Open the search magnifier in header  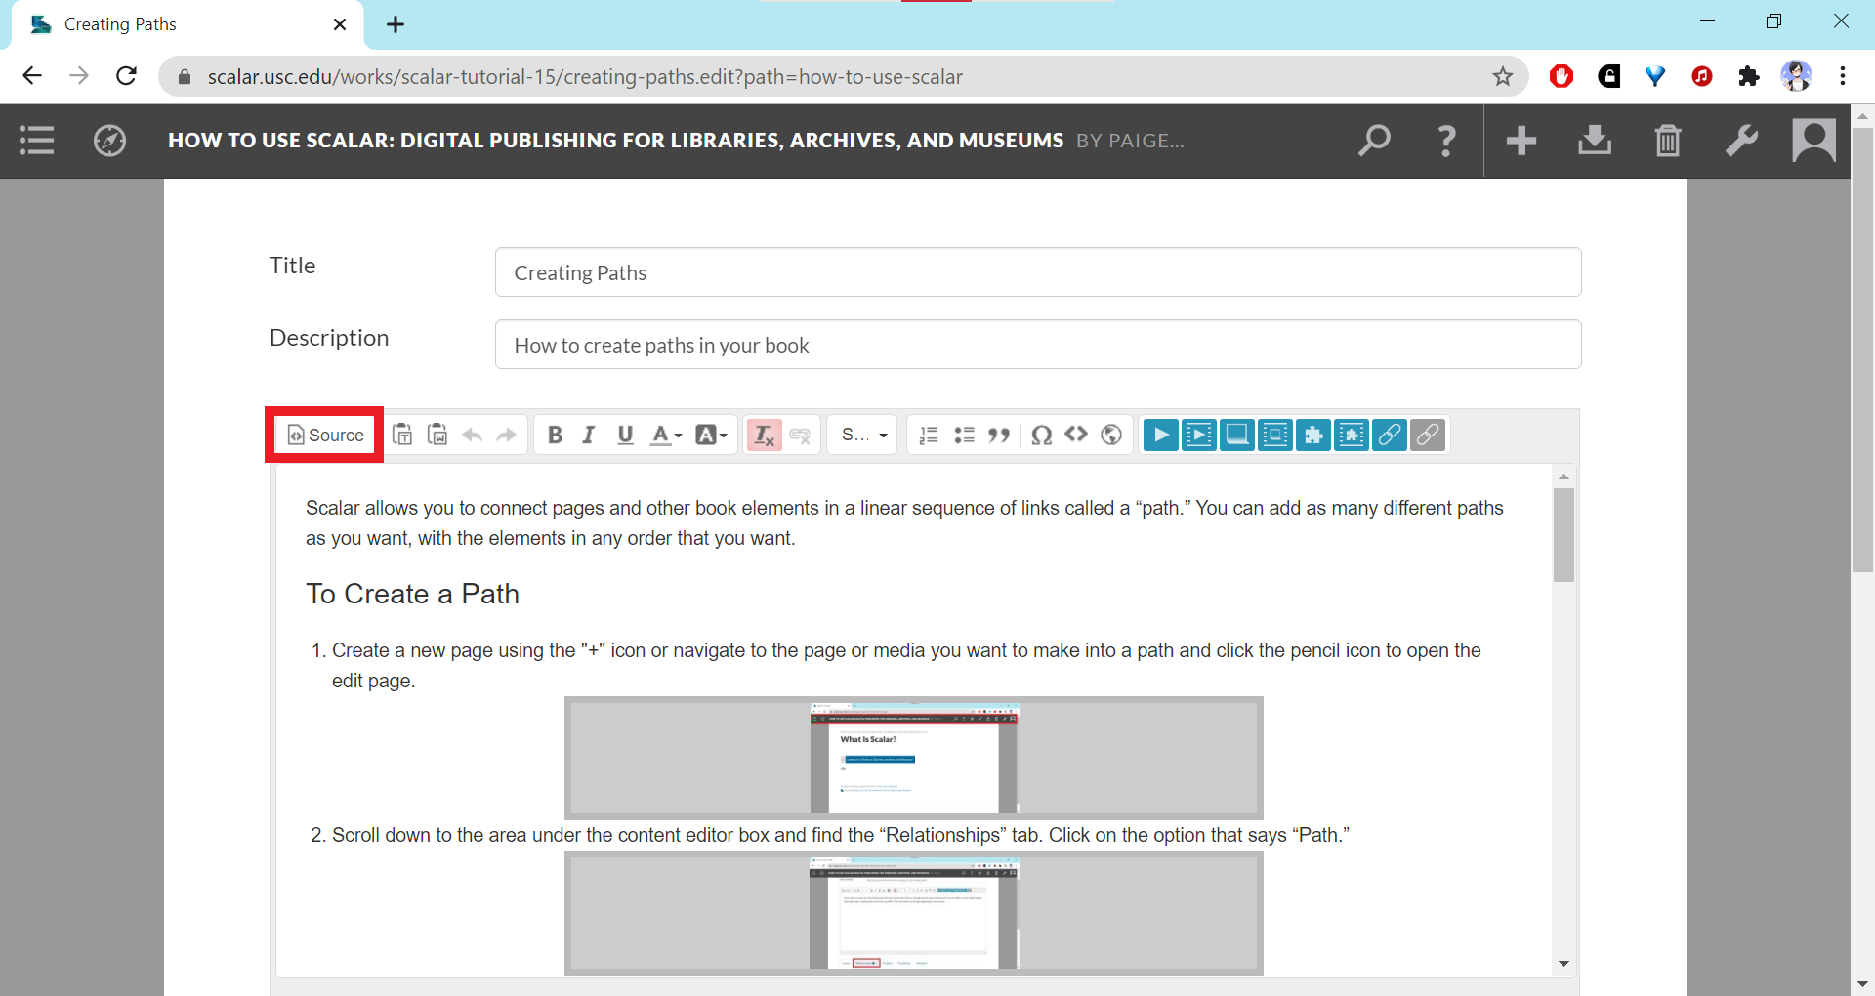pyautogui.click(x=1374, y=141)
